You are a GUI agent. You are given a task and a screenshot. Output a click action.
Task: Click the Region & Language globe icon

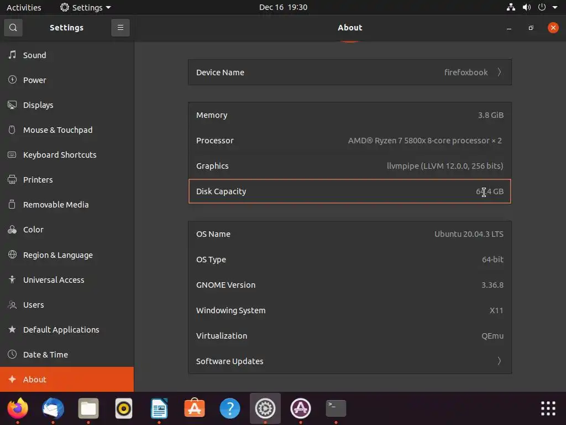[x=12, y=255]
